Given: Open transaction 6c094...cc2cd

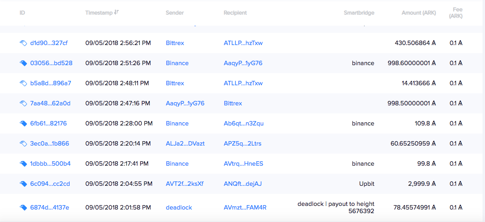Looking at the screenshot, I should pyautogui.click(x=50, y=184).
